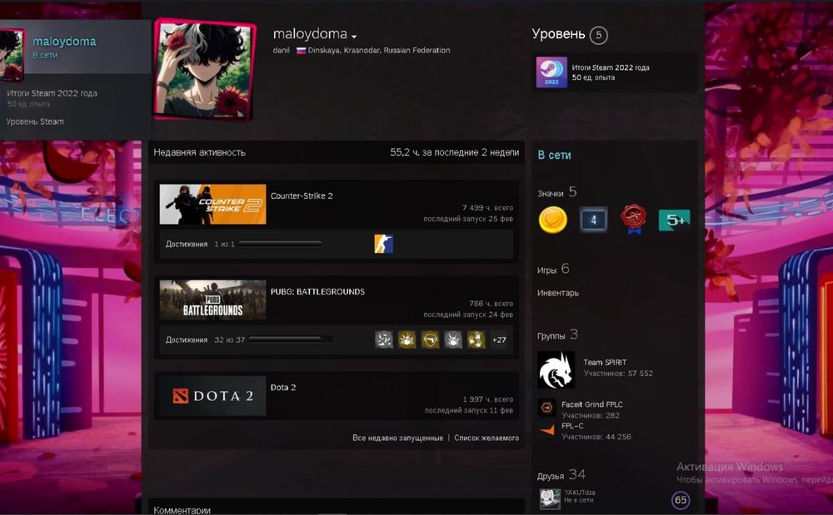The image size is (833, 515).
Task: Click the maloydoma name in hover card
Action: (64, 42)
